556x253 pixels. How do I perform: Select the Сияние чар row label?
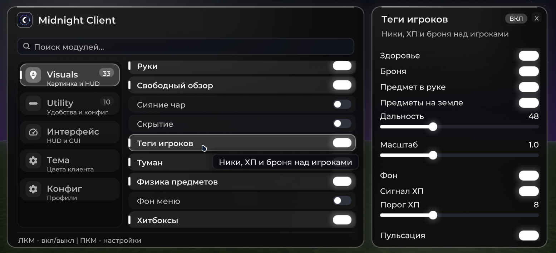click(x=161, y=105)
